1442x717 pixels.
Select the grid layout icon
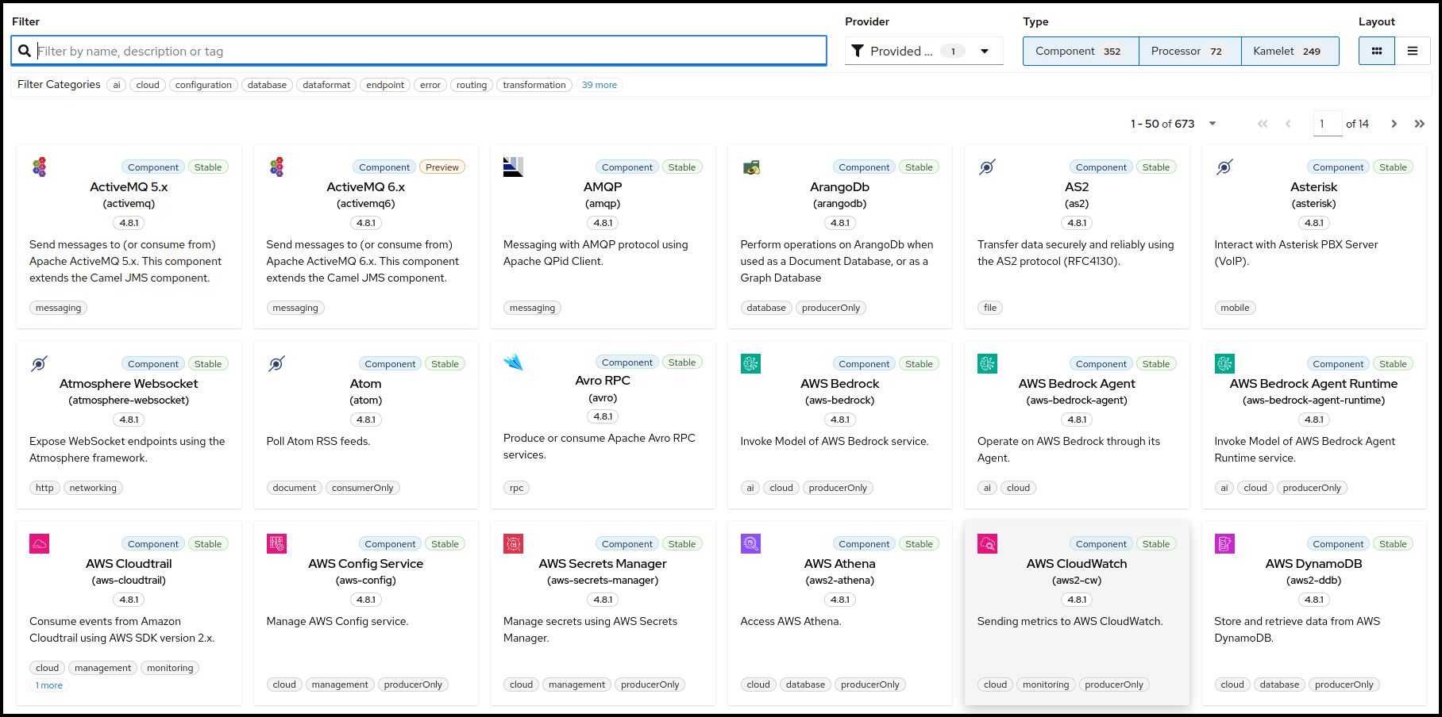click(x=1376, y=50)
